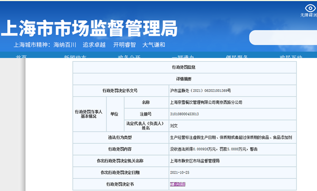Open the 首页 navigation item
The width and height of the screenshot is (317, 191).
(21, 56)
